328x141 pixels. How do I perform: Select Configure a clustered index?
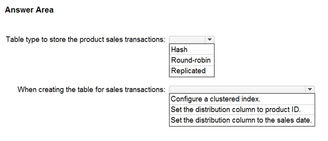[215, 99]
